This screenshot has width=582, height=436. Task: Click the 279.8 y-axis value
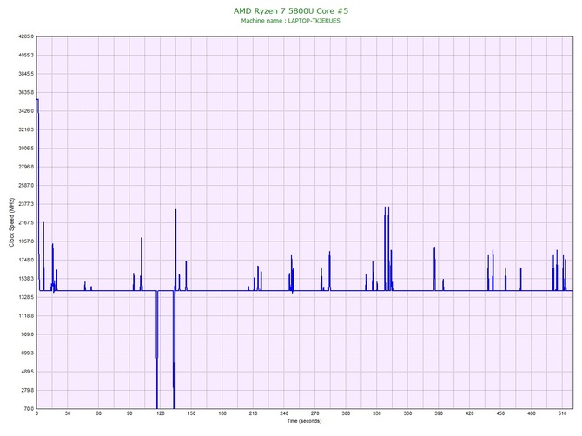[27, 390]
